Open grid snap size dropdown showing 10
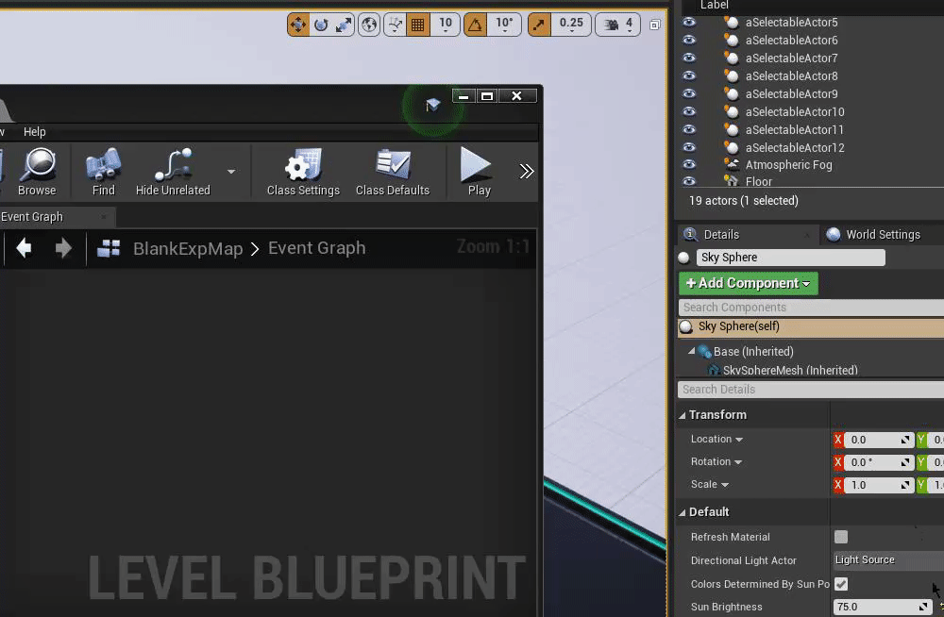 tap(446, 25)
